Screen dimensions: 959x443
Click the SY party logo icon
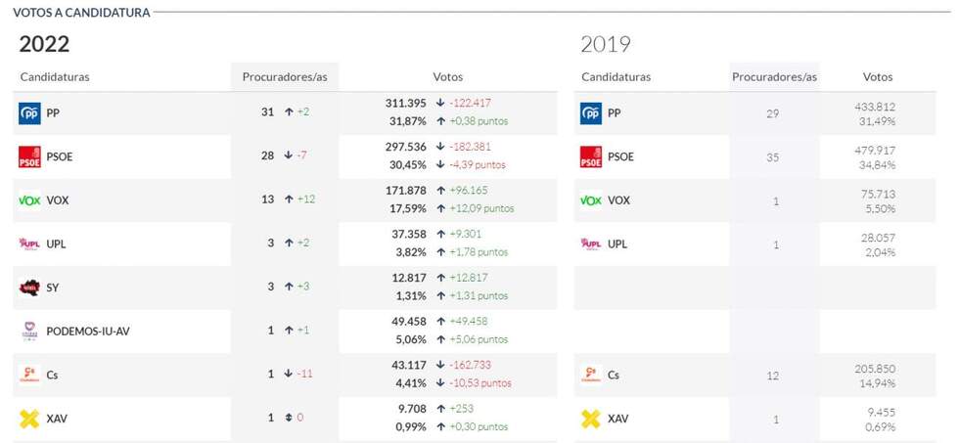29,288
